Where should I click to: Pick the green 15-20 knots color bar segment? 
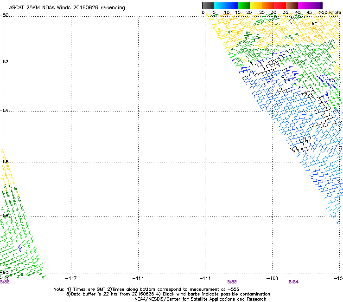(x=244, y=6)
